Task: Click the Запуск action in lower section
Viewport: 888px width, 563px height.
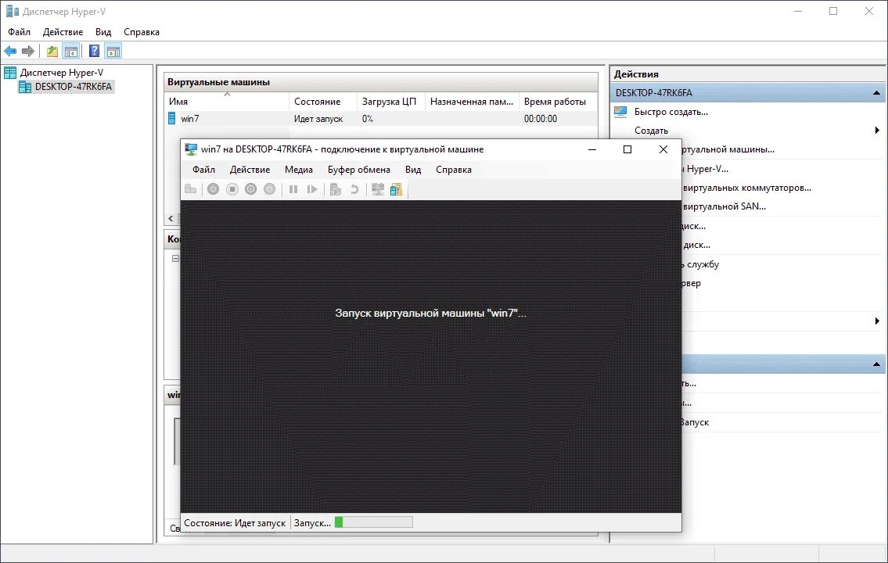Action: click(694, 422)
